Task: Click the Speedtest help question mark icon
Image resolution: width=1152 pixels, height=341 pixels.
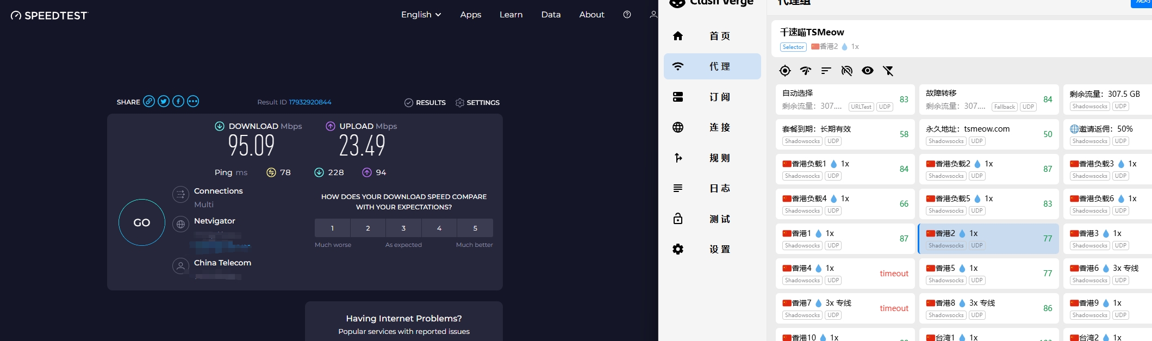Action: [627, 15]
